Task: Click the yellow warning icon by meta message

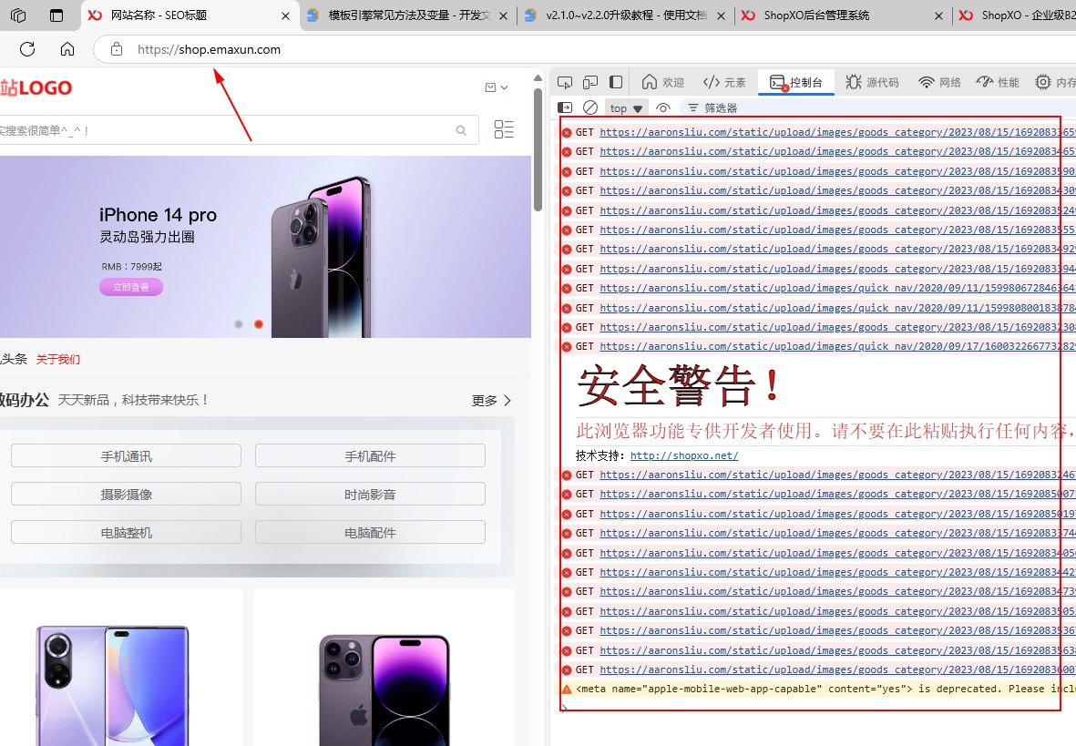Action: 567,690
